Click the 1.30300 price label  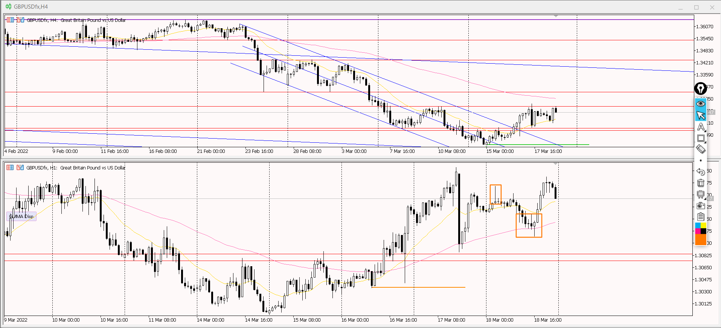[703, 291]
